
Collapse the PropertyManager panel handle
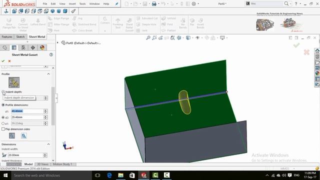pos(56,98)
